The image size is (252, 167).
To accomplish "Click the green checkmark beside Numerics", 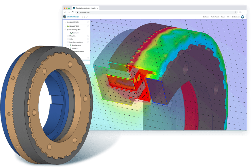I will point(70,48).
